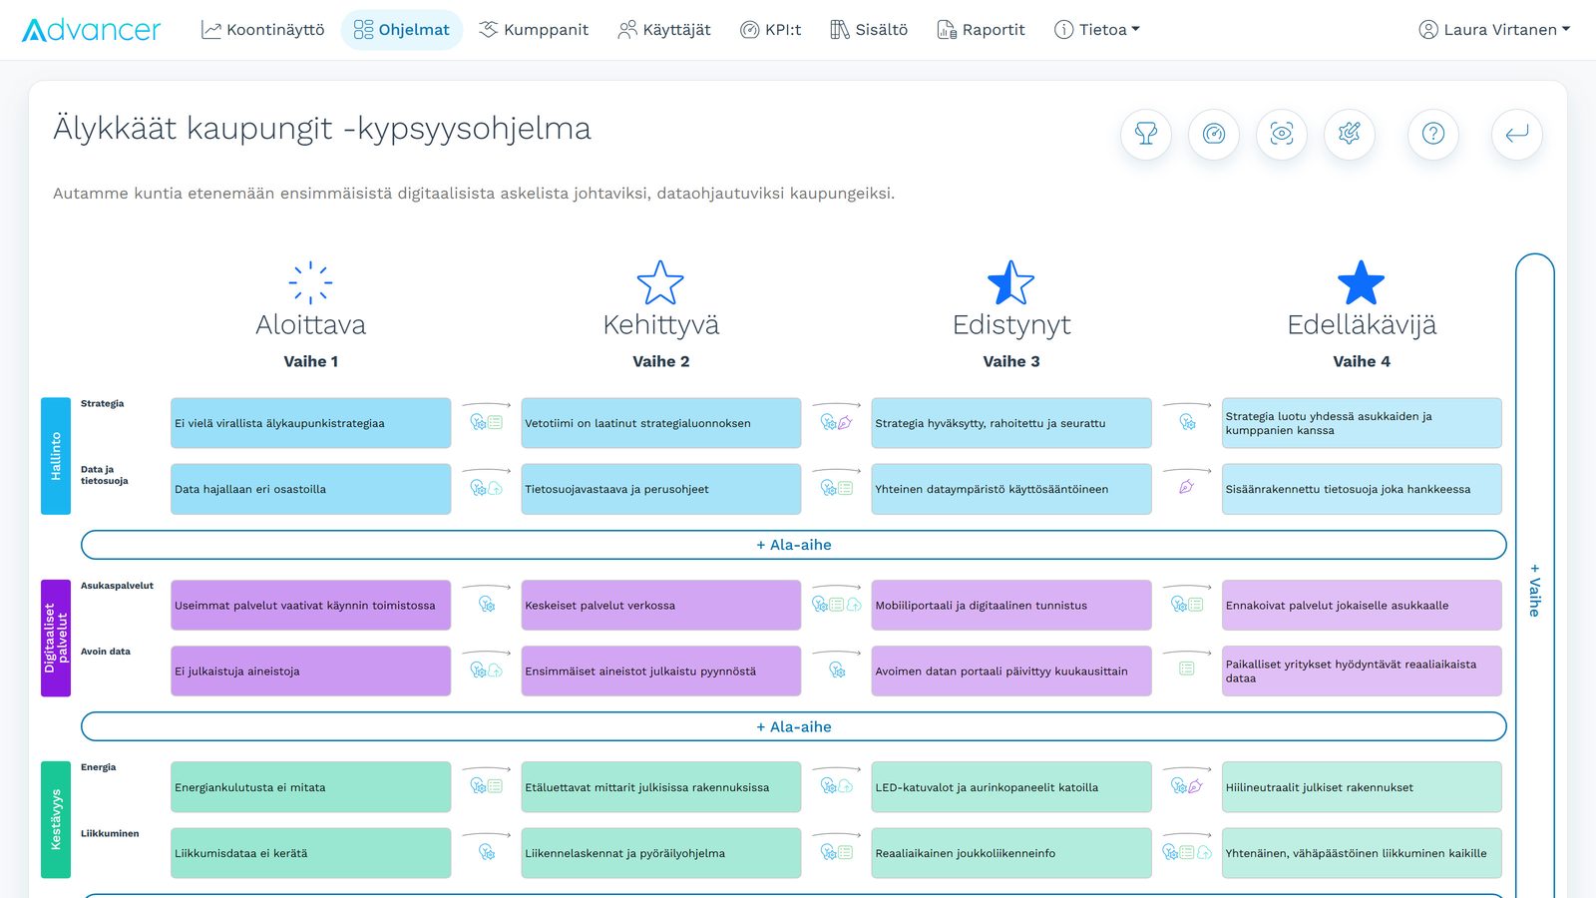Open the Kumppanit menu item
Viewport: 1596px width, 898px height.
[534, 30]
